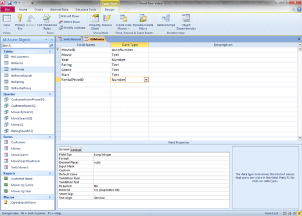The width and height of the screenshot is (302, 216).
Task: Delete Rows from the table
Action: 70,22
